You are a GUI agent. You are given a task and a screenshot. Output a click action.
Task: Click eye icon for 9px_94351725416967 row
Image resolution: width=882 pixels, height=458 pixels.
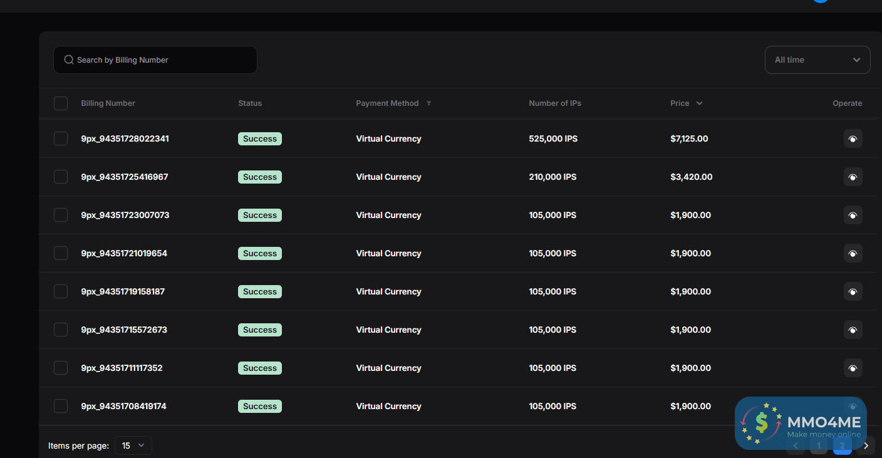pyautogui.click(x=853, y=177)
